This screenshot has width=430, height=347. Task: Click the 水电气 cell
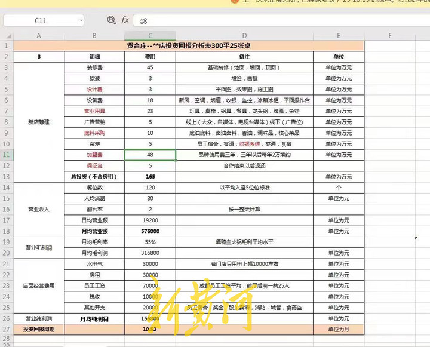click(x=94, y=264)
